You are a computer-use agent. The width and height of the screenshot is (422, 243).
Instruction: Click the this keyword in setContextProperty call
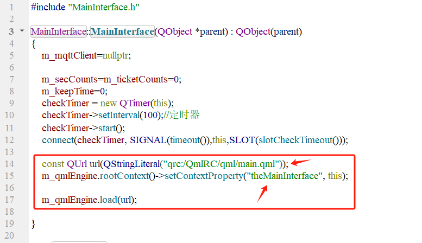pos(335,176)
